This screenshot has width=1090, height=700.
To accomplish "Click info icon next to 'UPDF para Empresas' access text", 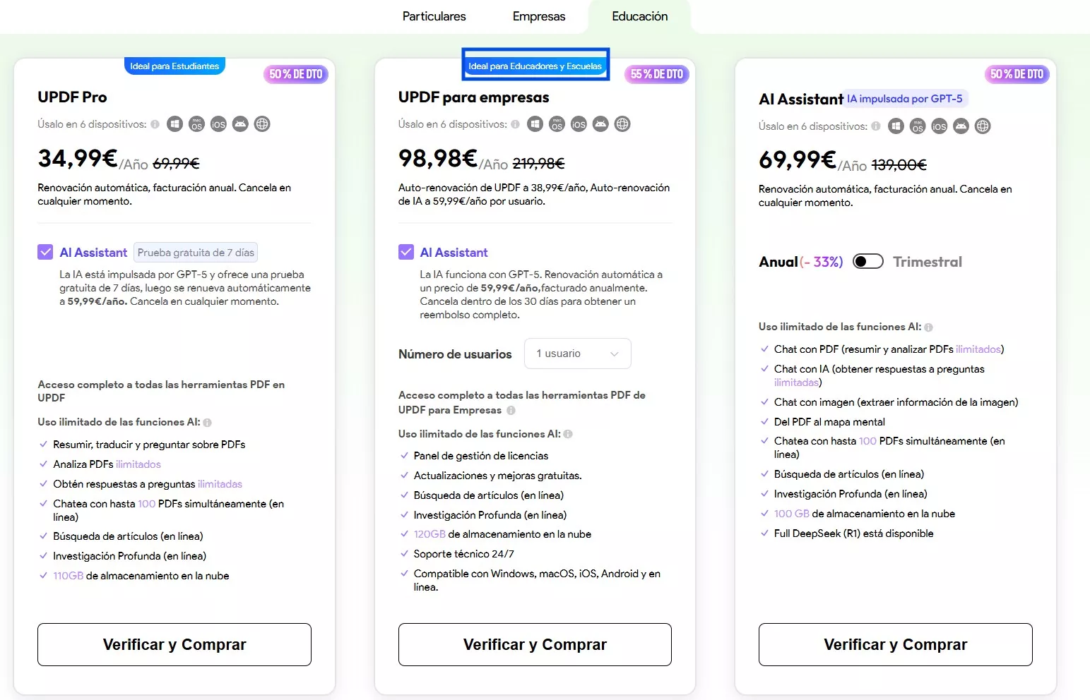I will coord(511,410).
